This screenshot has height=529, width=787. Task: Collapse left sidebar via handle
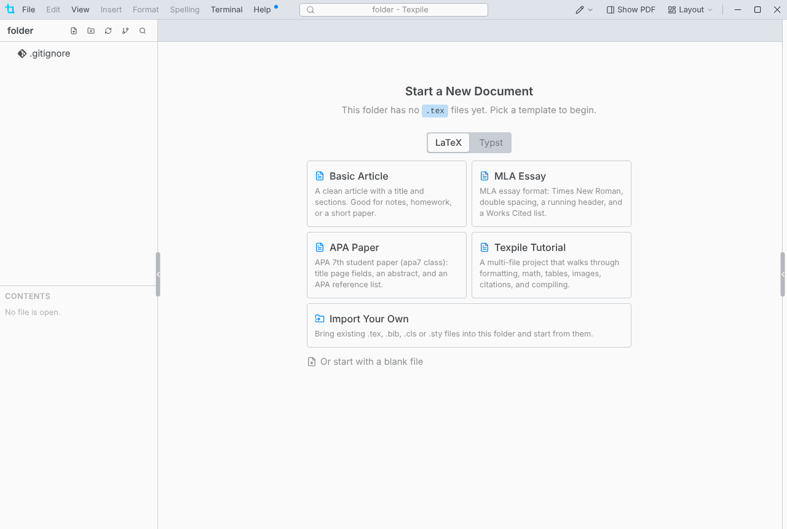(158, 274)
